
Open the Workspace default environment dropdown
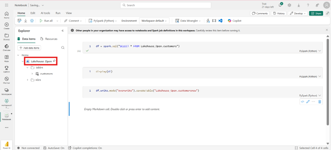pyautogui.click(x=154, y=21)
